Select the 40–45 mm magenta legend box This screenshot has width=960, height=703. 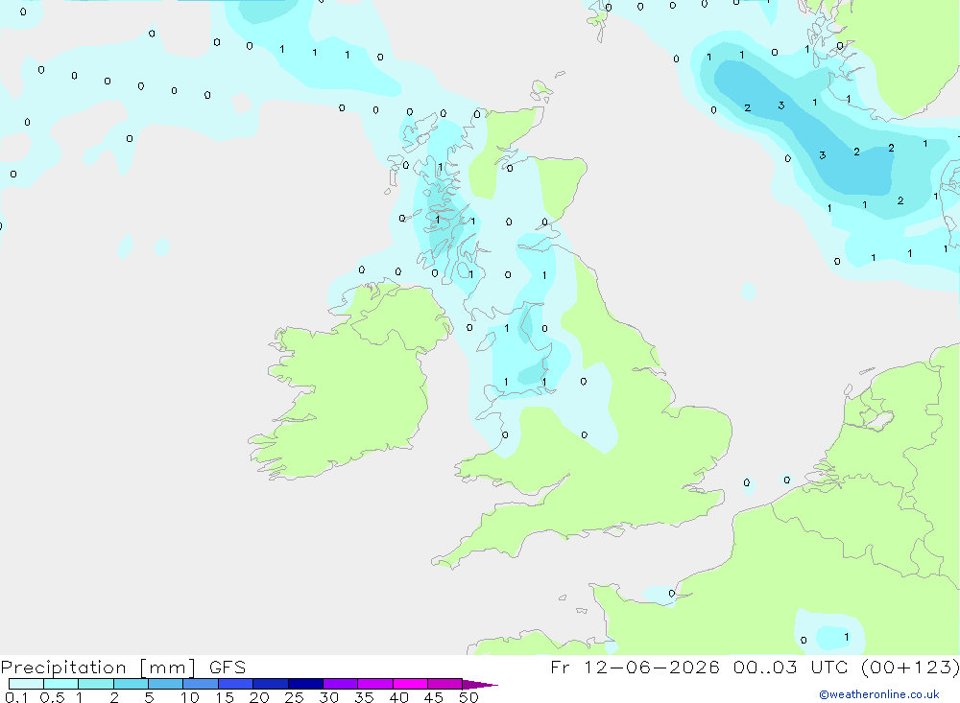(x=410, y=684)
